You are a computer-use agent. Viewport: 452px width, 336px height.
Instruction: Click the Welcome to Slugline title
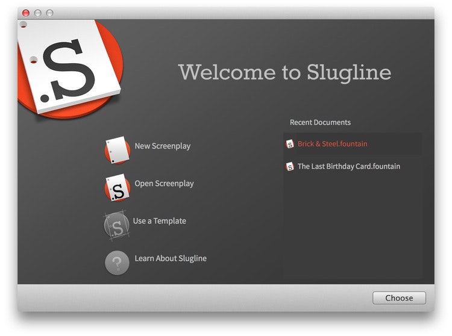point(284,72)
